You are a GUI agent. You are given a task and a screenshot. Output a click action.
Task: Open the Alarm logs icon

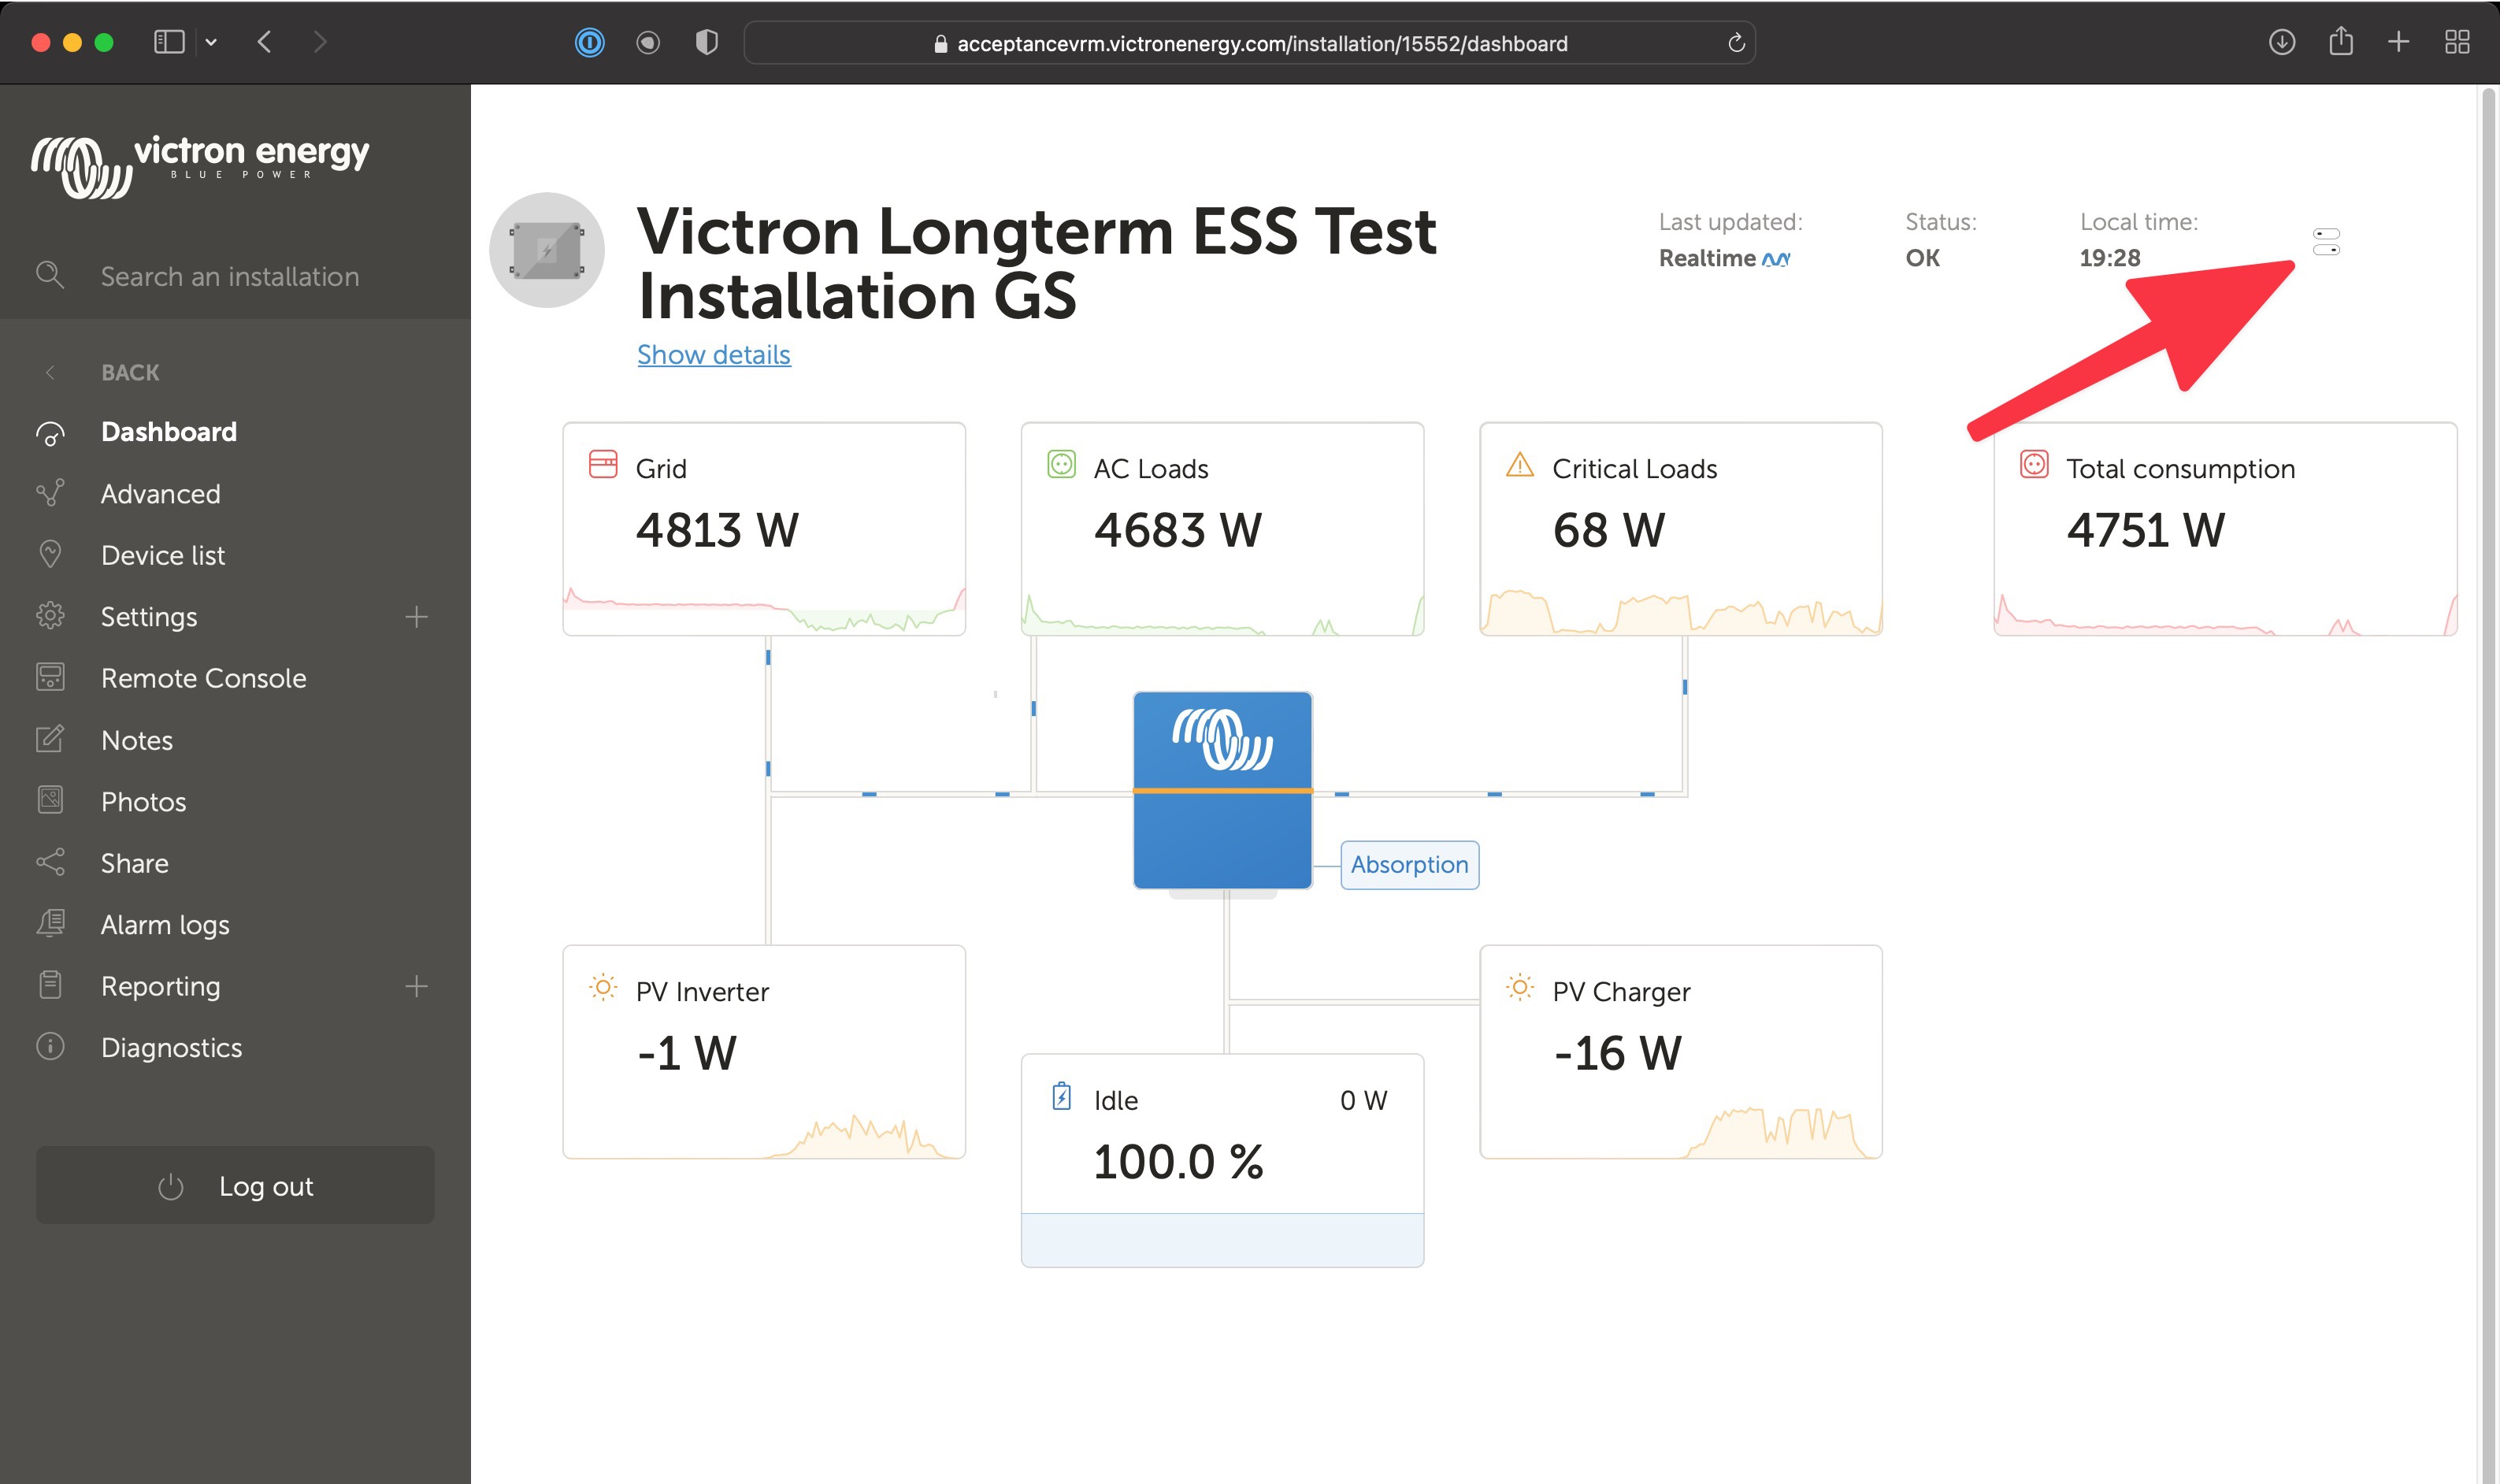pos(50,924)
